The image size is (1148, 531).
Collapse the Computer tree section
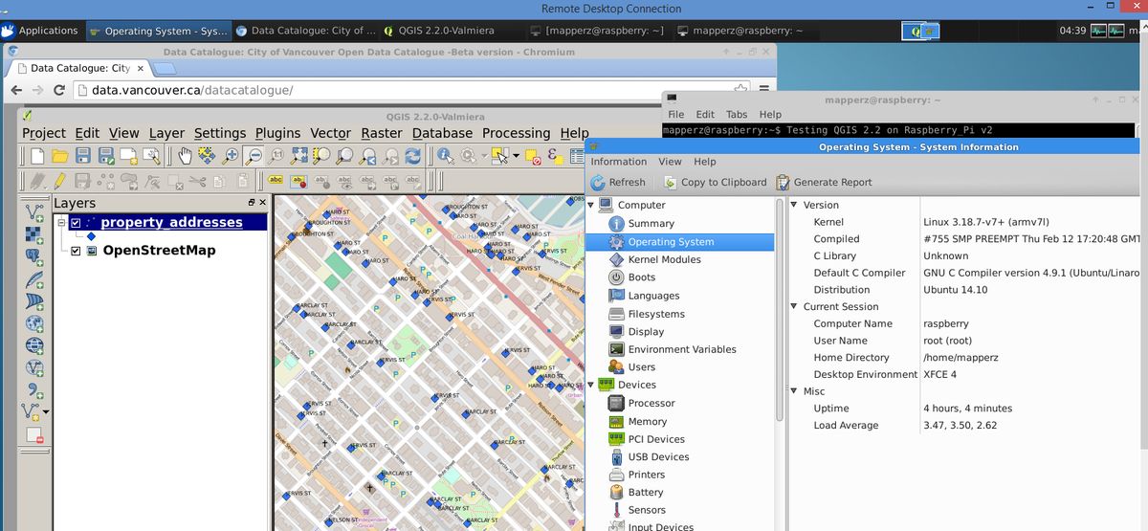coord(591,205)
